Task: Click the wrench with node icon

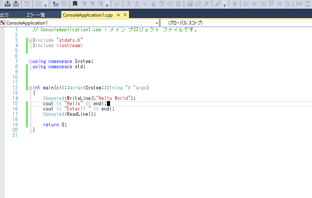Action: point(218,4)
